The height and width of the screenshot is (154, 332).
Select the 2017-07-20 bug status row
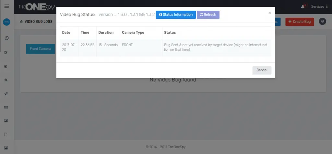[x=165, y=47]
